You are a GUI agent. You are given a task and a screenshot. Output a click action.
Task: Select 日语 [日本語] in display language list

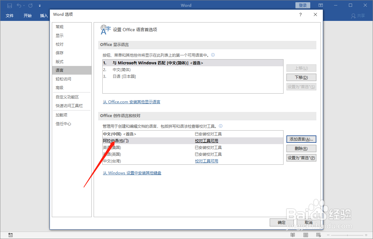(193, 76)
